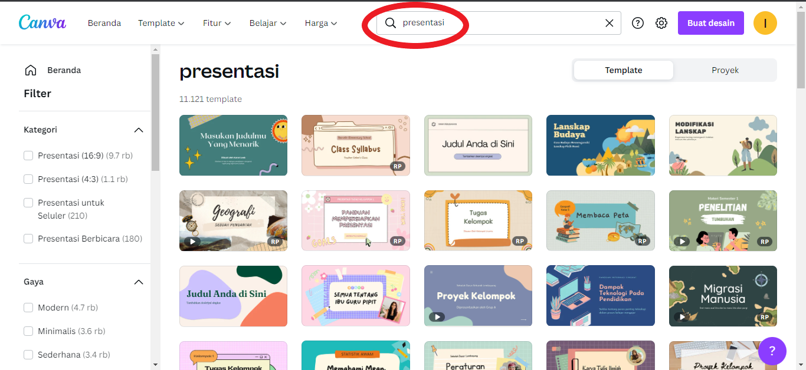Check Presentasi untuk Seluler filter
Image resolution: width=806 pixels, height=370 pixels.
click(x=28, y=203)
